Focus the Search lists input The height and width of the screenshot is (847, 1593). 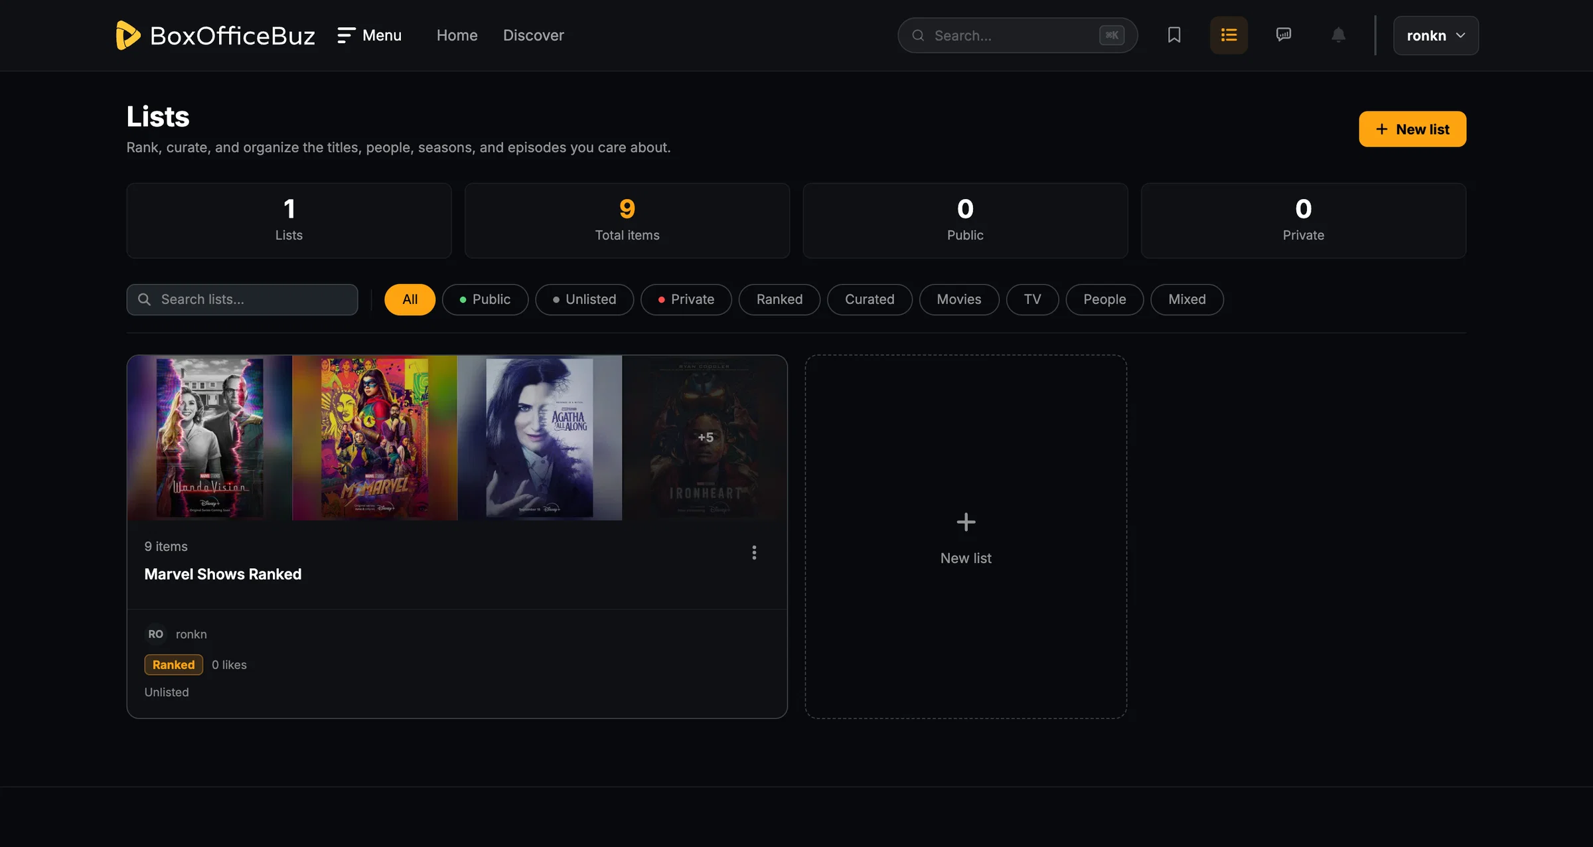coord(242,299)
